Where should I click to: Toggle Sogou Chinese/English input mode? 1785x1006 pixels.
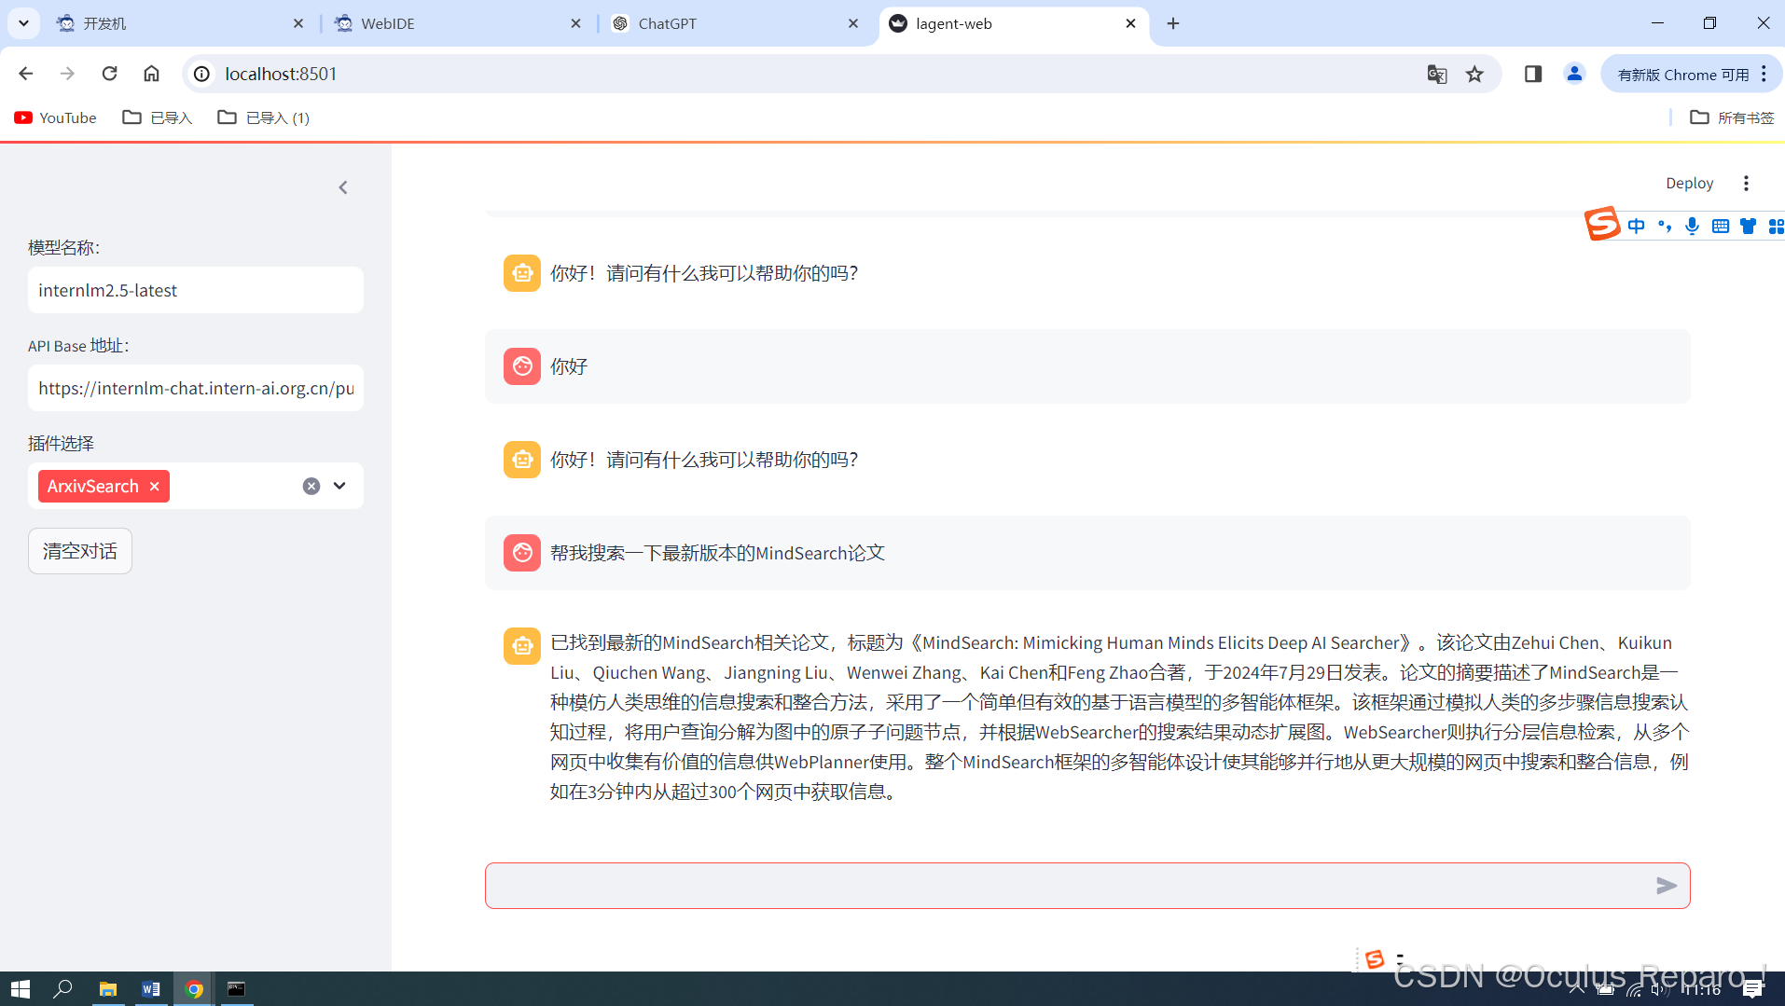point(1638,226)
